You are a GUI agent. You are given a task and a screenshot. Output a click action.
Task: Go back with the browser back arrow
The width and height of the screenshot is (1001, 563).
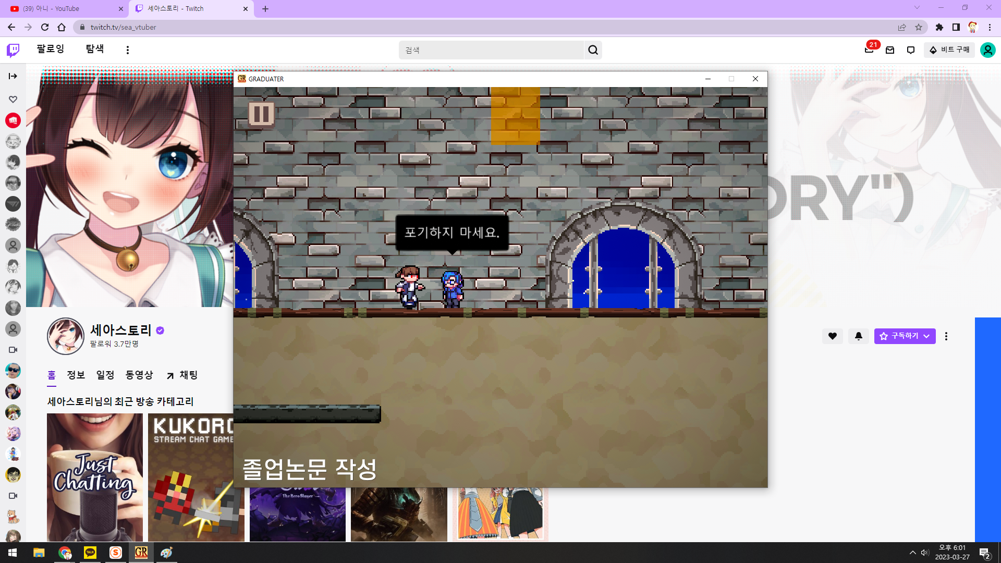(x=11, y=27)
